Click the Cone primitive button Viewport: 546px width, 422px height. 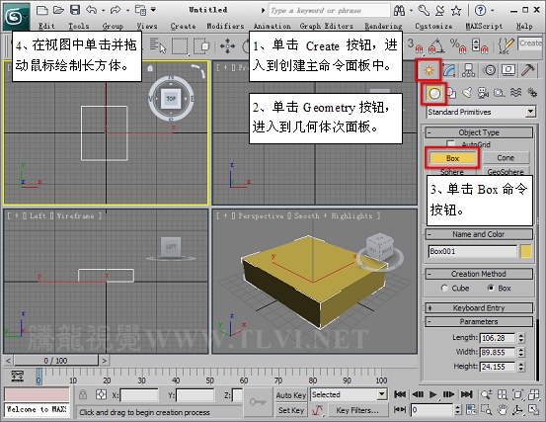(506, 158)
